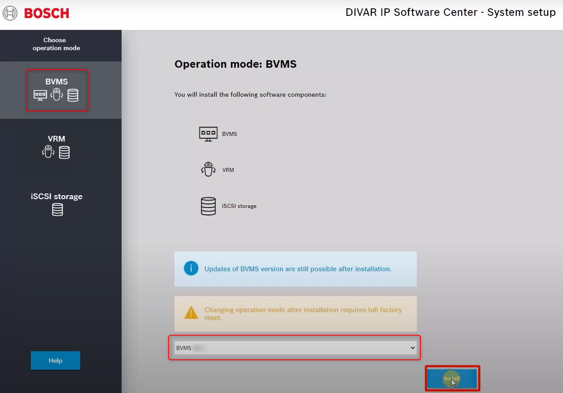563x393 pixels.
Task: Select the BVMS operation mode label in the sidebar
Action: click(x=56, y=82)
